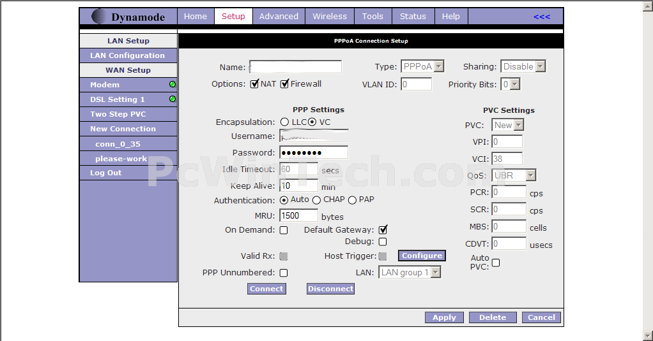Open the QoS UBR dropdown
Image resolution: width=653 pixels, height=341 pixels.
pyautogui.click(x=514, y=175)
